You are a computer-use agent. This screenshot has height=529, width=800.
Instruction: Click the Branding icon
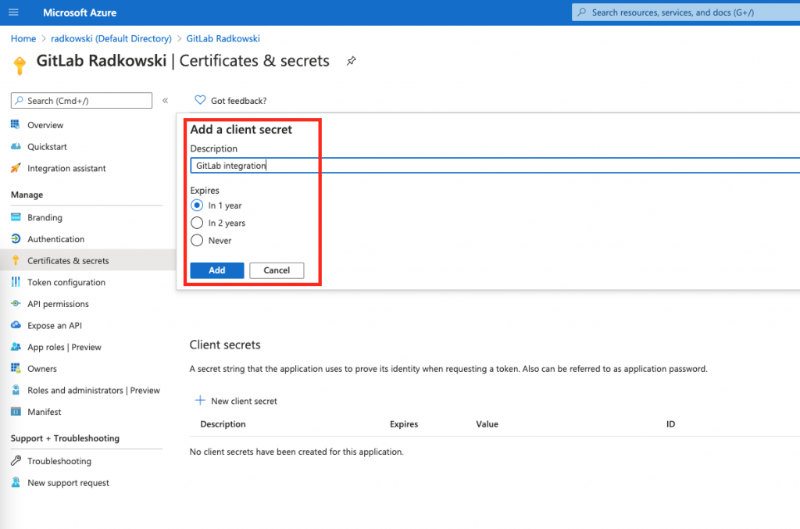click(16, 216)
